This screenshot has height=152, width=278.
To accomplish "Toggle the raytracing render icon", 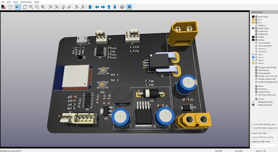I will coord(18,7).
